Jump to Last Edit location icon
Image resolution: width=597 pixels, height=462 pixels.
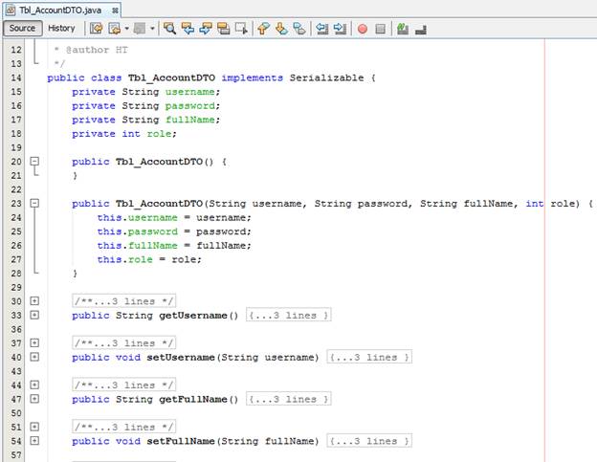(96, 29)
